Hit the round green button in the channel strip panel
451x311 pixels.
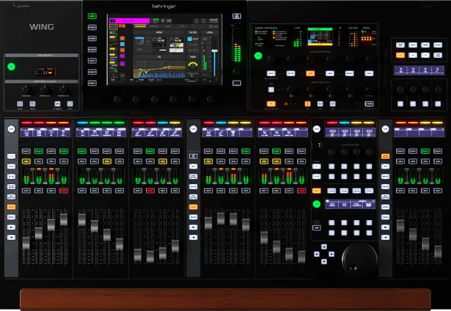pyautogui.click(x=259, y=56)
